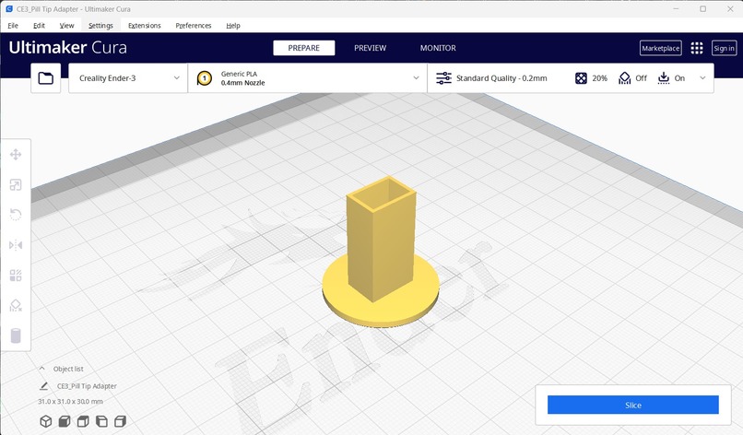
Task: Click the infill 20% icon
Action: pyautogui.click(x=581, y=78)
